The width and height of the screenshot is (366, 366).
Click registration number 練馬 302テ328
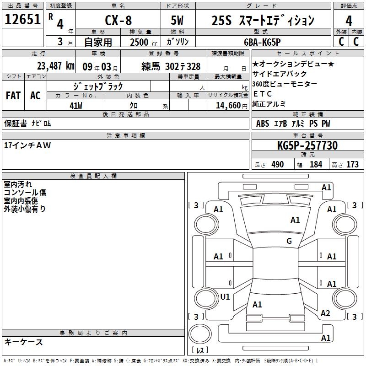pos(171,66)
